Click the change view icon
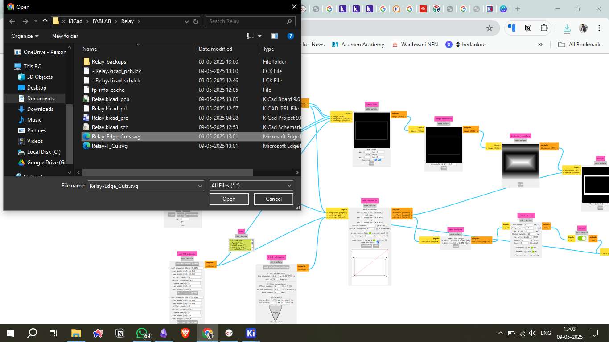 250,36
